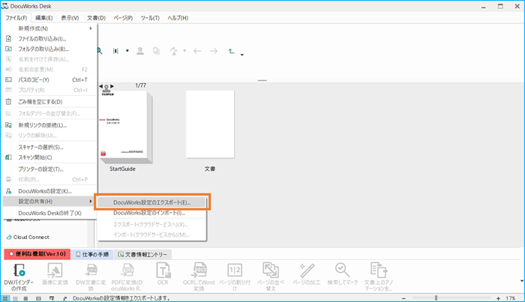Screen dimensions: 525x302
Task: Click the settings icon beside DocuWorksの設定
Action: 9,191
